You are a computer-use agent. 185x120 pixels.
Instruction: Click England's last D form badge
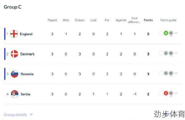[x=171, y=33]
